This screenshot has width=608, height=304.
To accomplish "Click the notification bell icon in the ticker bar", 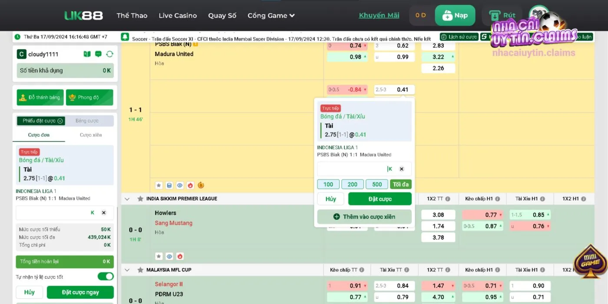I will point(125,37).
